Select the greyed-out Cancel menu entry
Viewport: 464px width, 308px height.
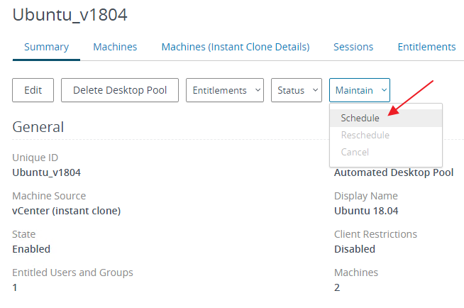coord(355,152)
